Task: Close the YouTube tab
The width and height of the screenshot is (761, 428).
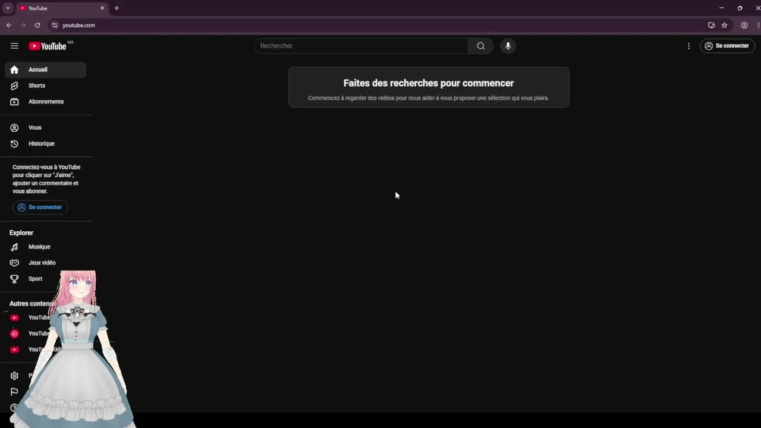Action: pyautogui.click(x=102, y=8)
